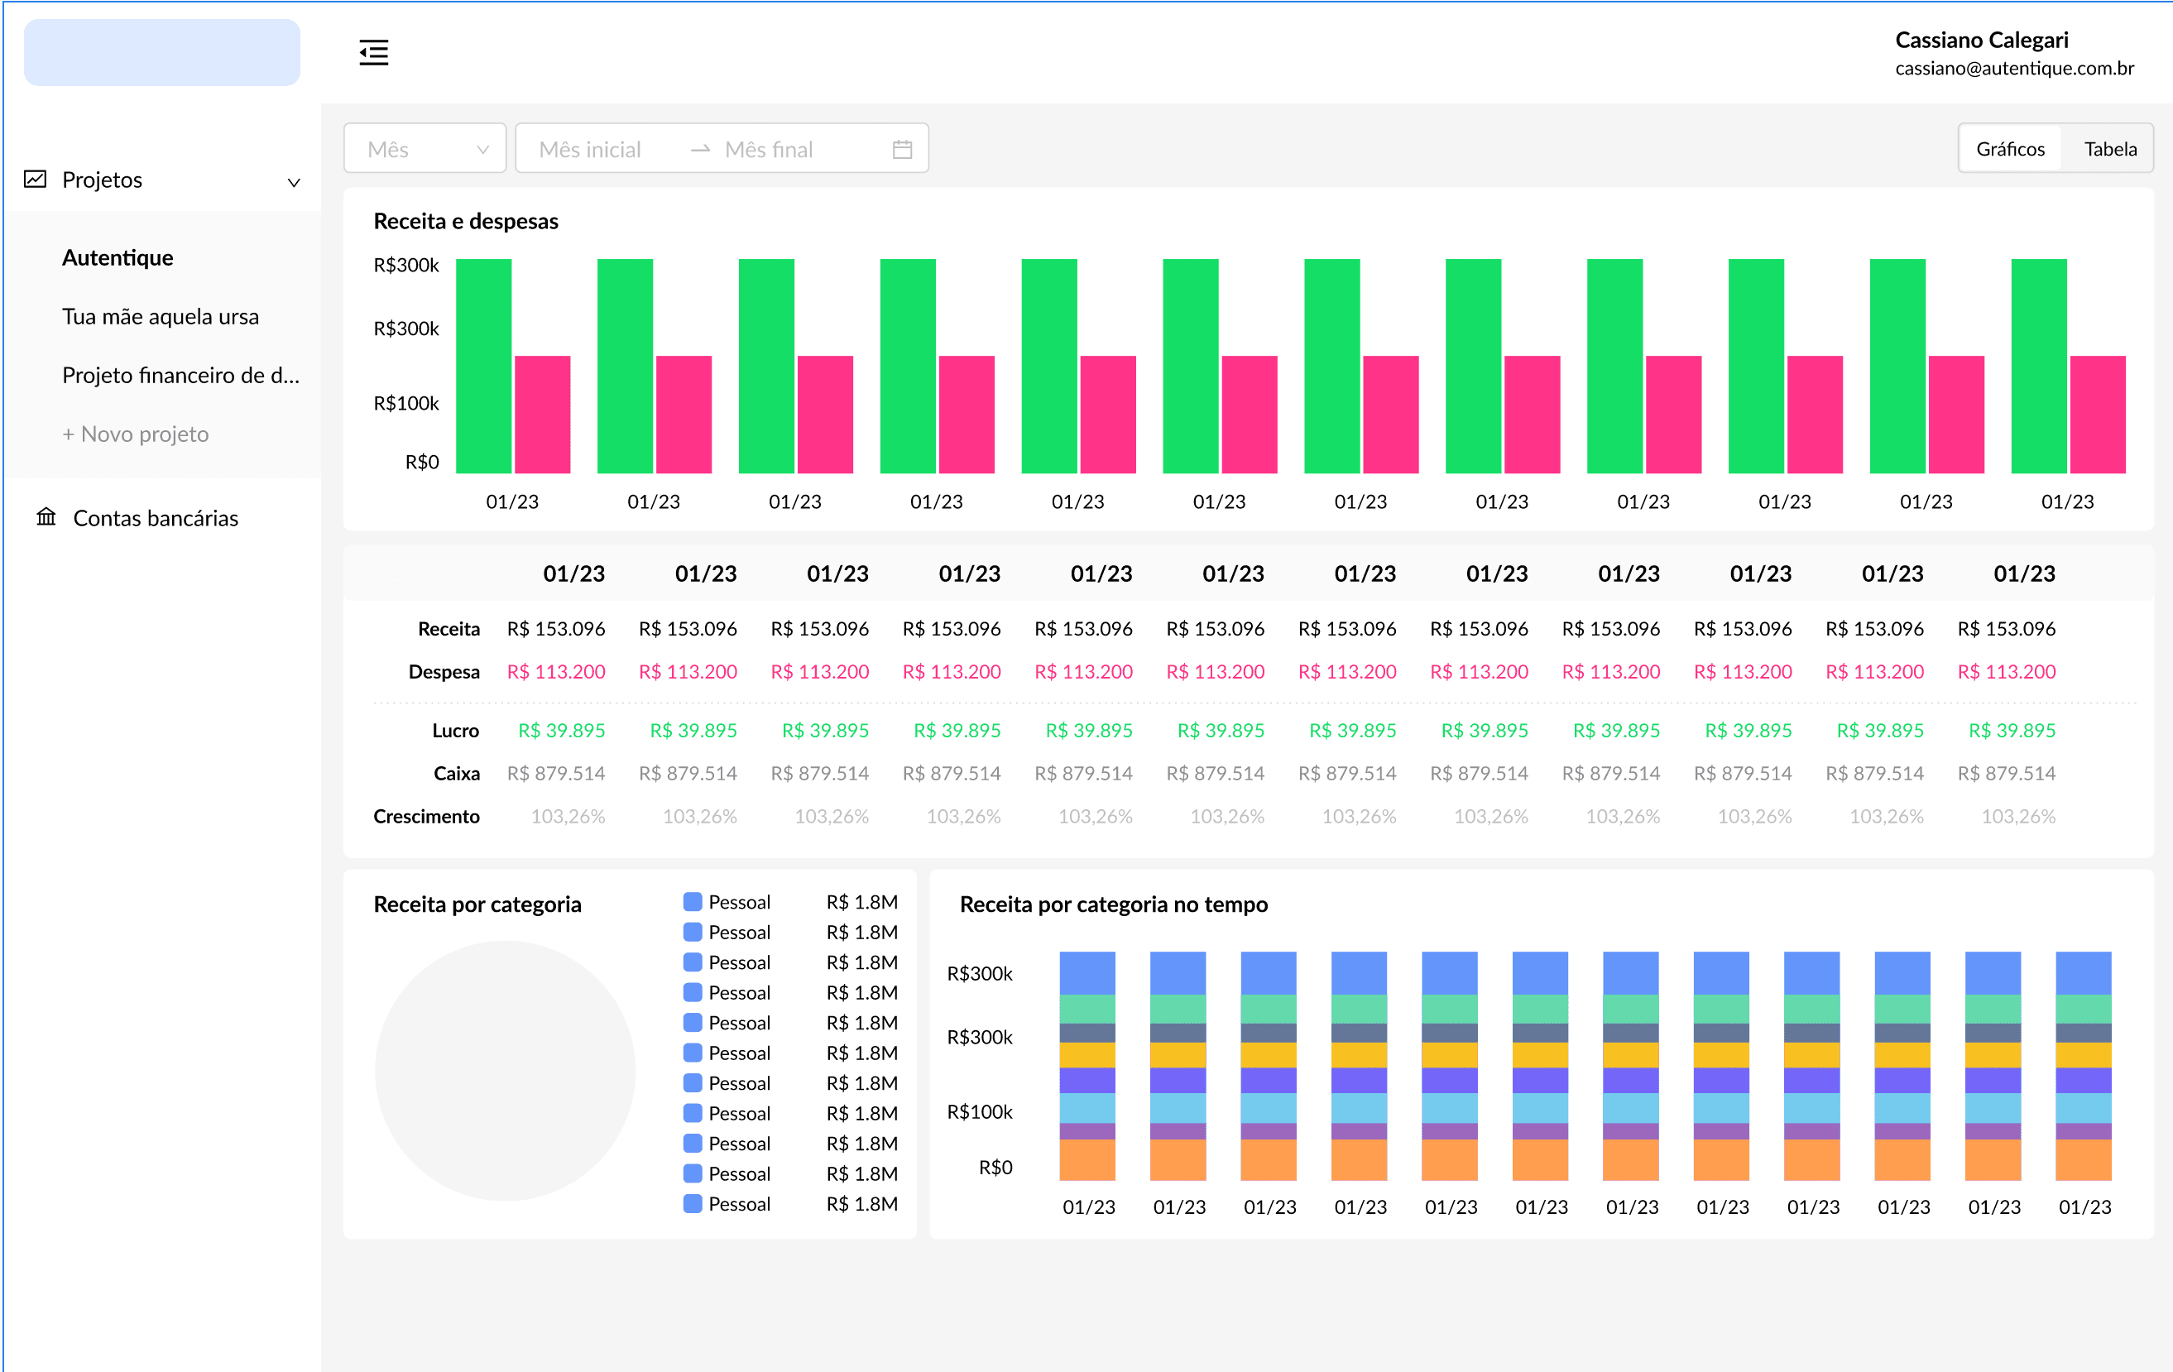Collapse the Projetos list with its chevron
The image size is (2173, 1372).
tap(293, 181)
